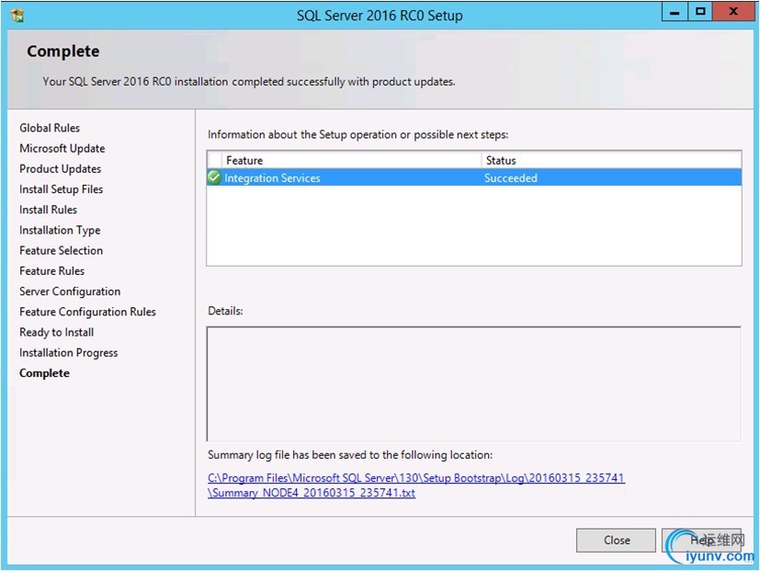Click the Close button

point(616,540)
